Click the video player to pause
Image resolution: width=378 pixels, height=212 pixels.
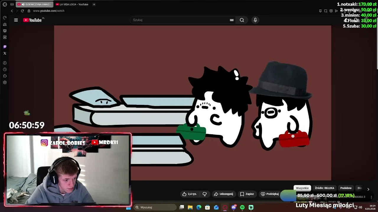coord(193,103)
